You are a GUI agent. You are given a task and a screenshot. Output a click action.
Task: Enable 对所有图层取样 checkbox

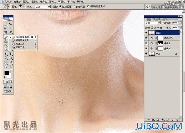click(x=88, y=6)
